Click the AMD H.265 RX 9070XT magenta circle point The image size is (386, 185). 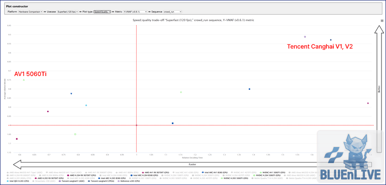click(x=48, y=111)
